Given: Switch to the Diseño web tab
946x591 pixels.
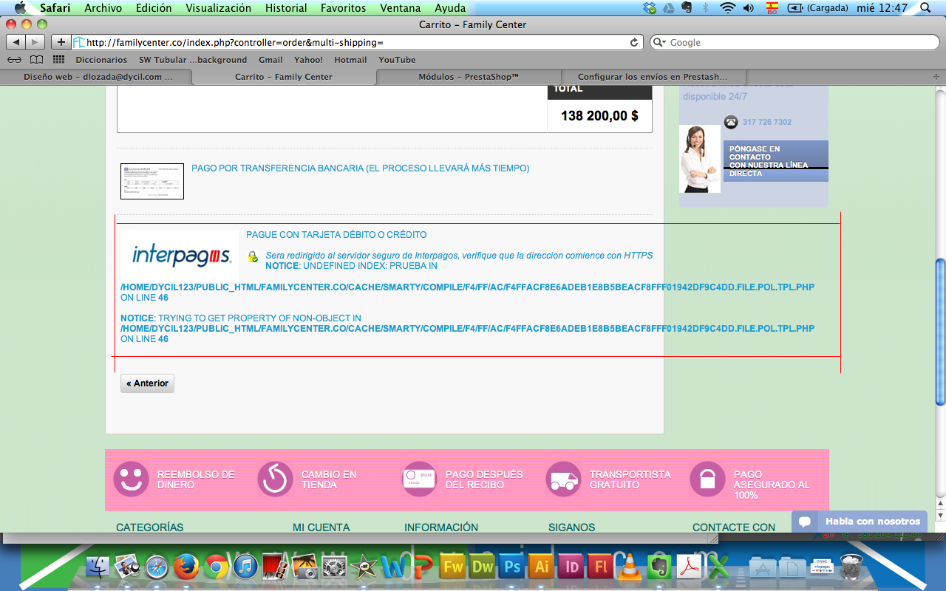Looking at the screenshot, I should [98, 77].
